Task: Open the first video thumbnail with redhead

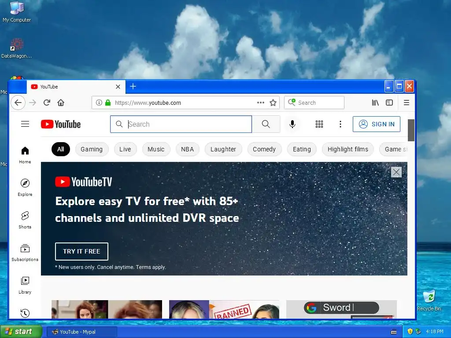Action: coord(107,309)
